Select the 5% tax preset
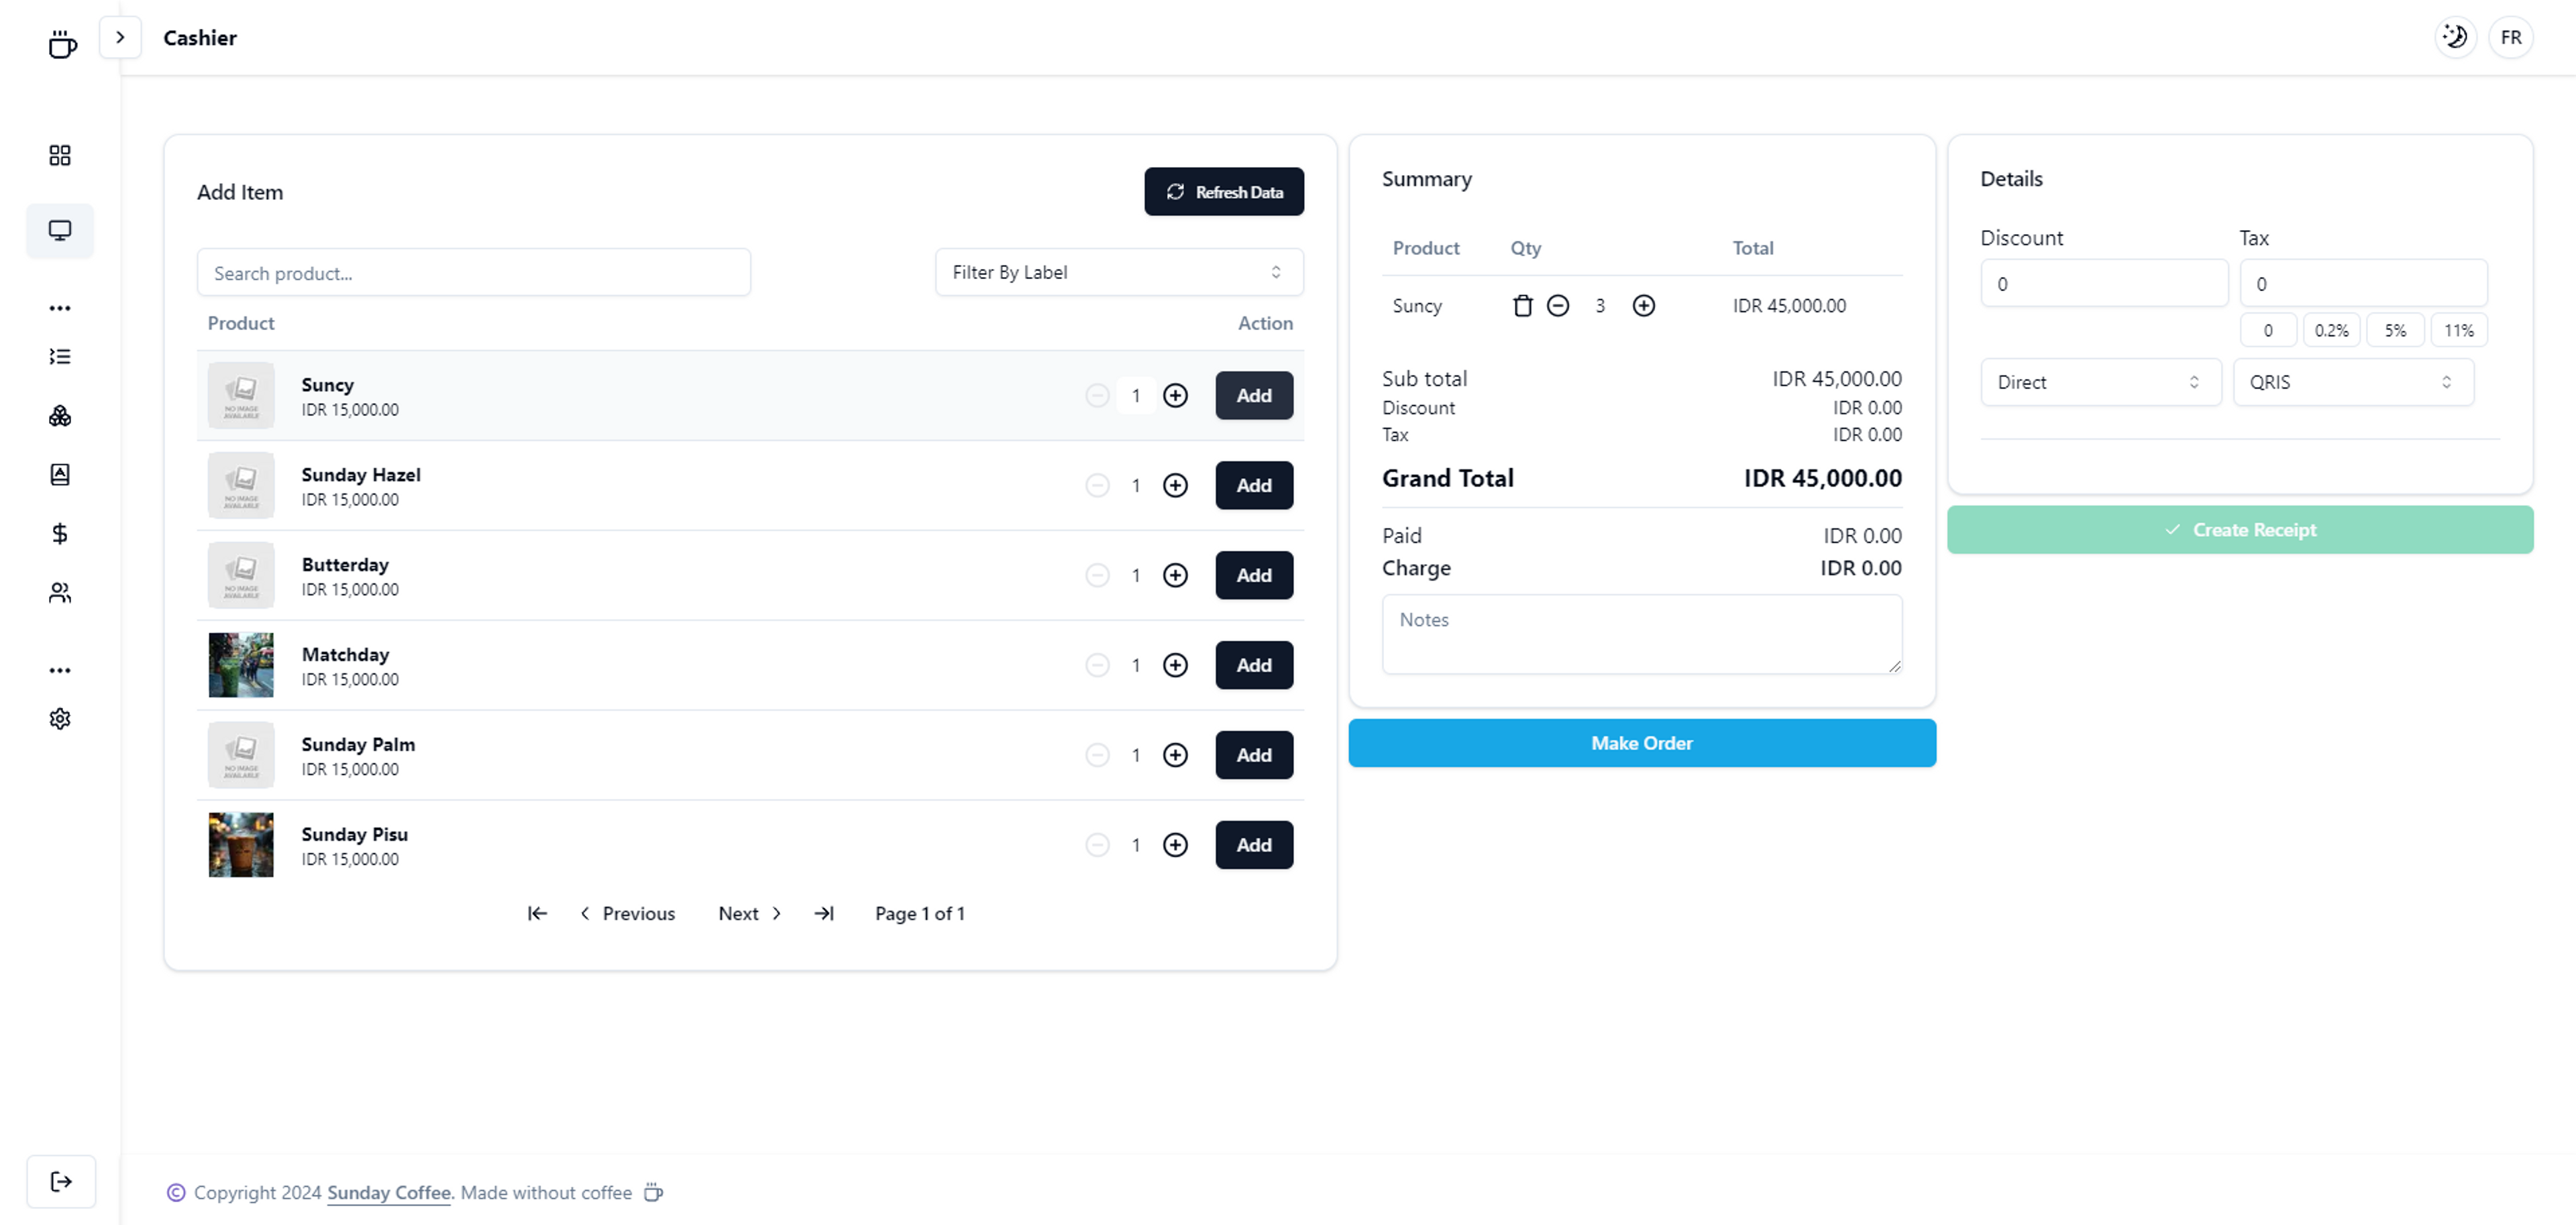The width and height of the screenshot is (2576, 1225). 2394,330
